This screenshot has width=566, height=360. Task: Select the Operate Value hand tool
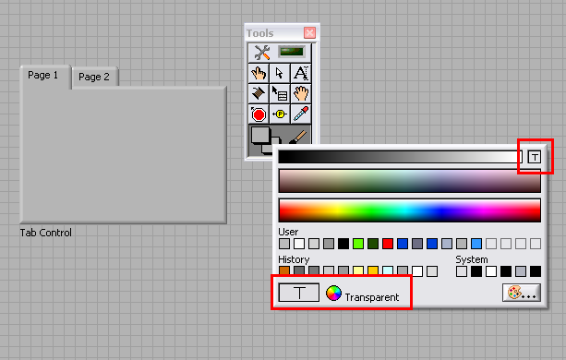259,73
